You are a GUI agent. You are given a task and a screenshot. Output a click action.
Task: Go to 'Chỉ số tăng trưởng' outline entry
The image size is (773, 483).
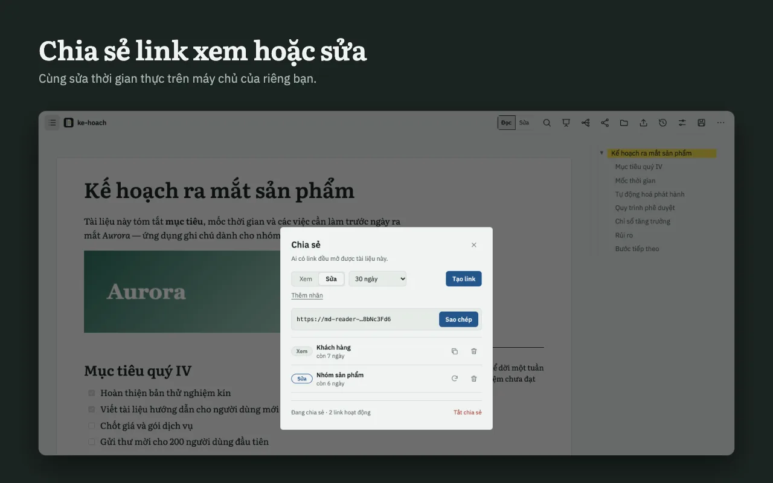click(643, 222)
